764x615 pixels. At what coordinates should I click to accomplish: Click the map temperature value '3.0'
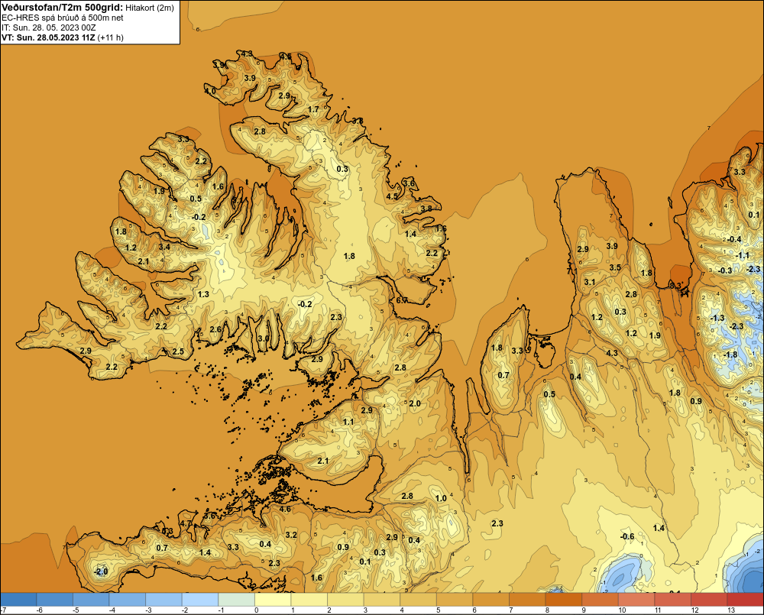pyautogui.click(x=263, y=338)
